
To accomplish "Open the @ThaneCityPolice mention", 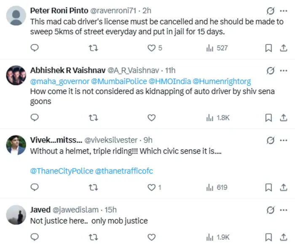I will coord(62,171).
